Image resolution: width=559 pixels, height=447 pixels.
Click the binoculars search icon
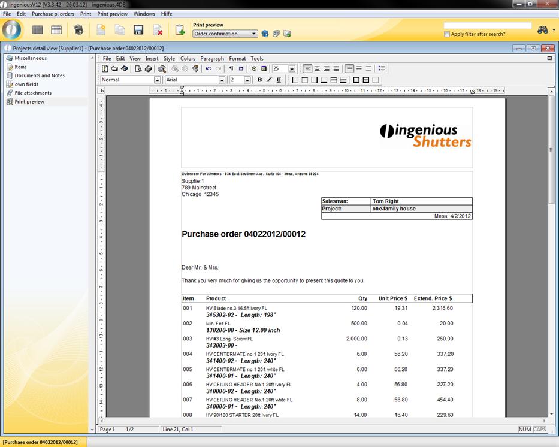coord(543,30)
